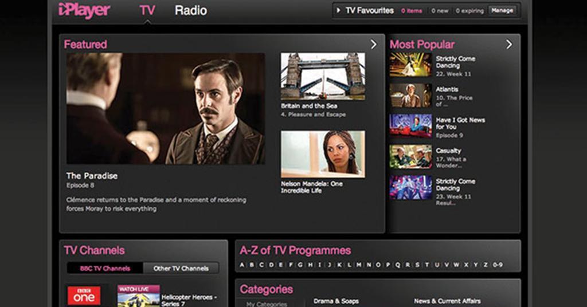Open the My Categories tab
The height and width of the screenshot is (307, 587).
267,304
